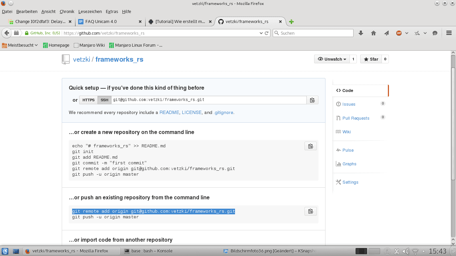
Task: Open the Firefox hamburger menu
Action: [x=449, y=33]
